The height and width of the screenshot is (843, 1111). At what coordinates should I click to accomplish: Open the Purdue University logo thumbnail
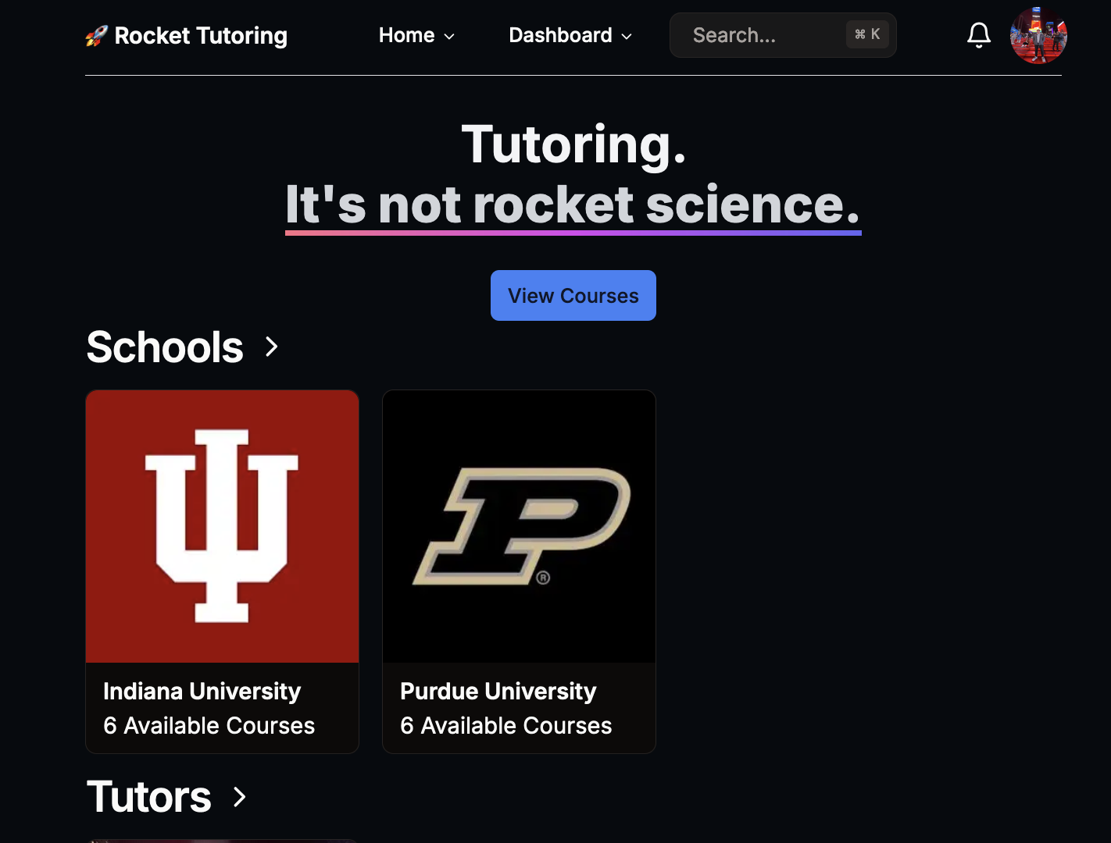pyautogui.click(x=519, y=526)
